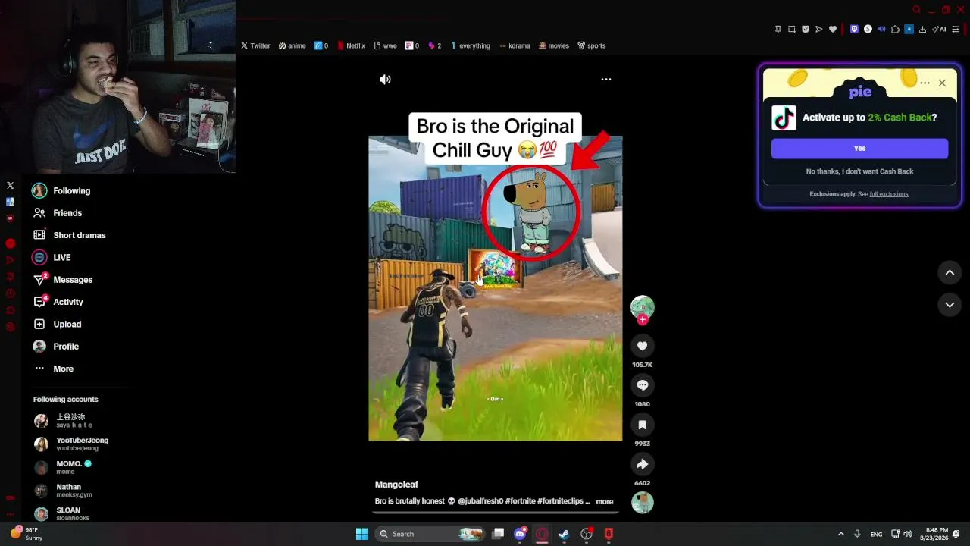Viewport: 970px width, 546px height.
Task: Open followed account Nathan meeksy.gym
Action: (x=63, y=491)
